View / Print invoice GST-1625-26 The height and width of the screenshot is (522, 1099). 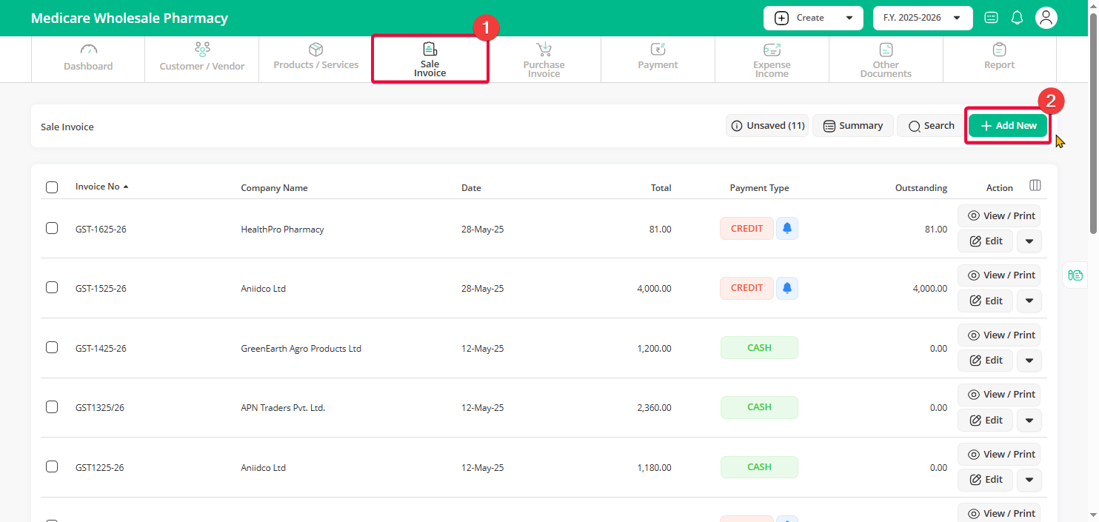click(999, 215)
